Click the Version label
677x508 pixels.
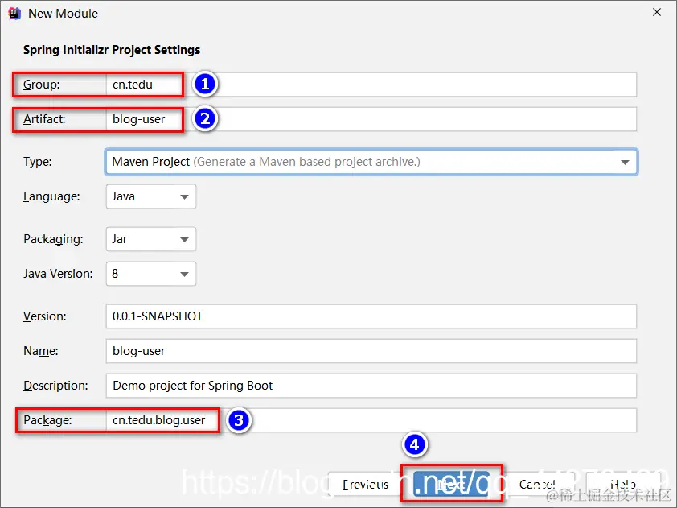coord(45,316)
